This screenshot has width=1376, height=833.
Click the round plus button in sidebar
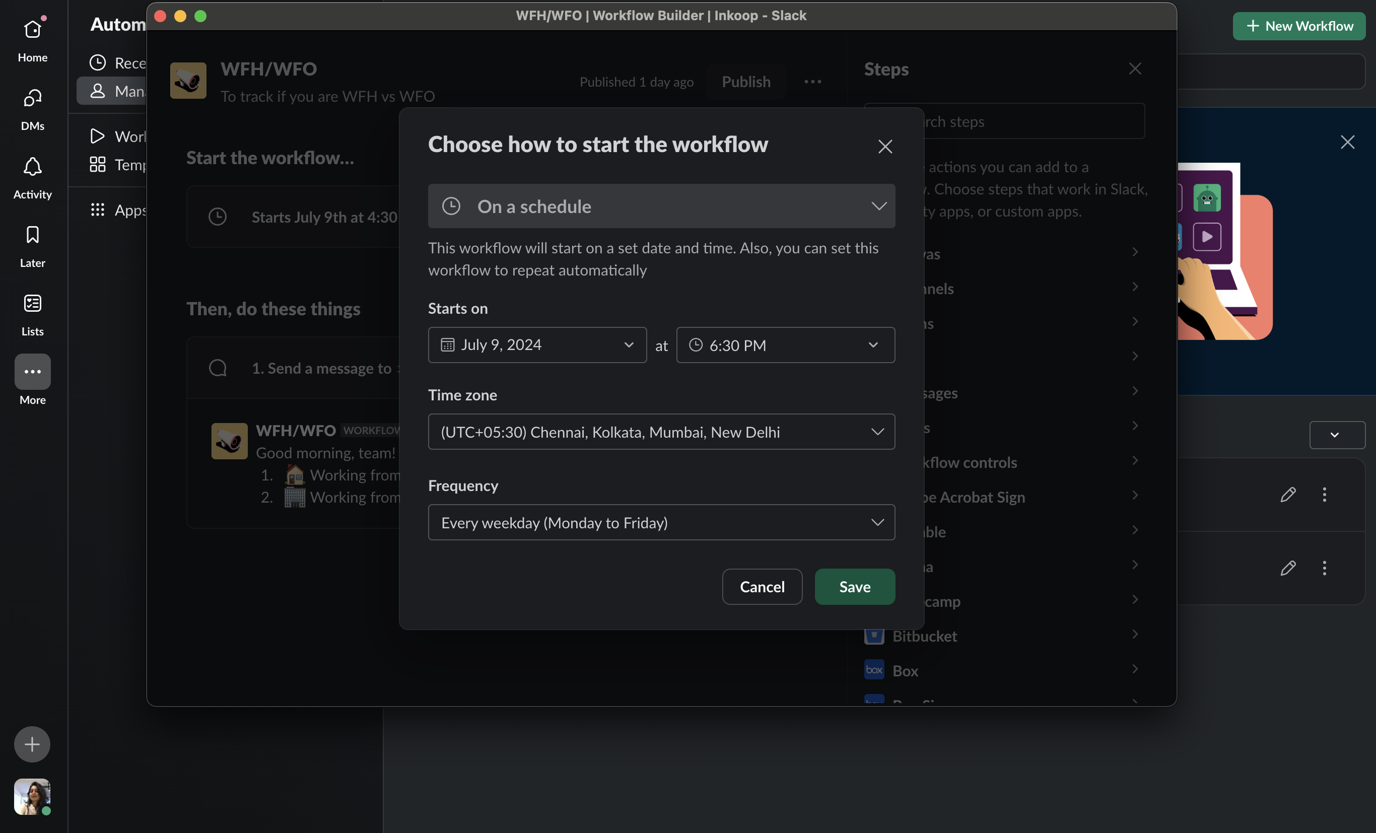[32, 744]
